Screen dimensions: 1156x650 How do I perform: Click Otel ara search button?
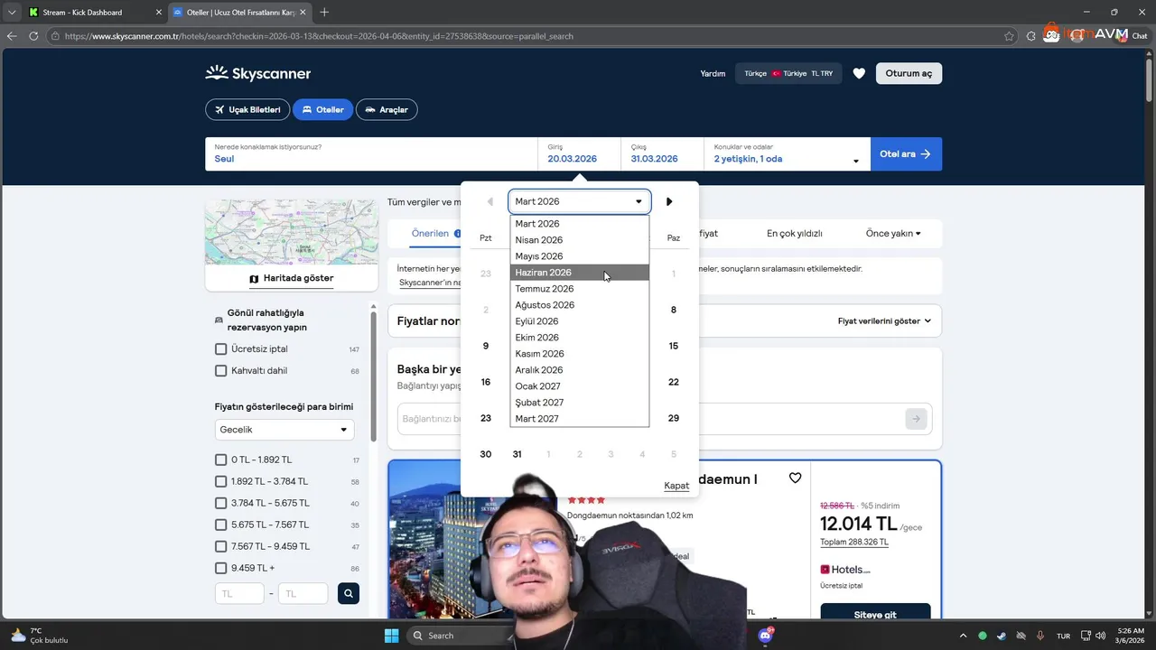coord(906,154)
